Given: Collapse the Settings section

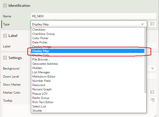Looking at the screenshot, I should [5, 58].
